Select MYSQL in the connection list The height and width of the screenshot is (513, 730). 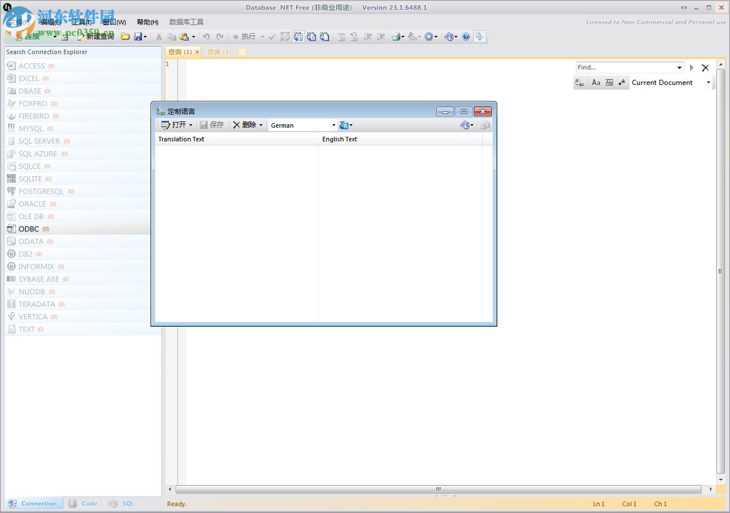83,129
